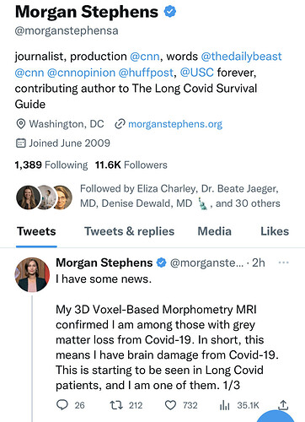View the 1,389 Following list

51,165
